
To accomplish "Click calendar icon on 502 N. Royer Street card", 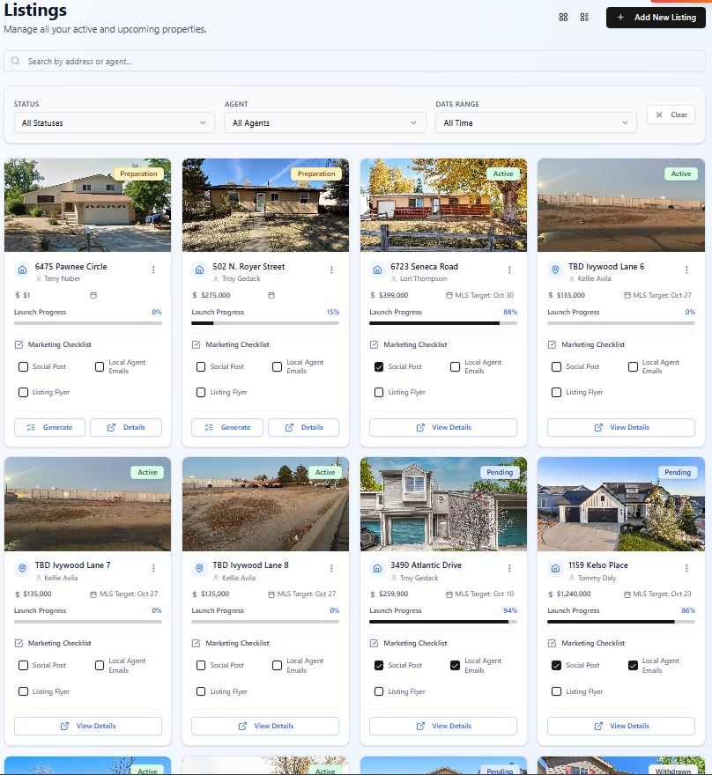I will pos(271,295).
